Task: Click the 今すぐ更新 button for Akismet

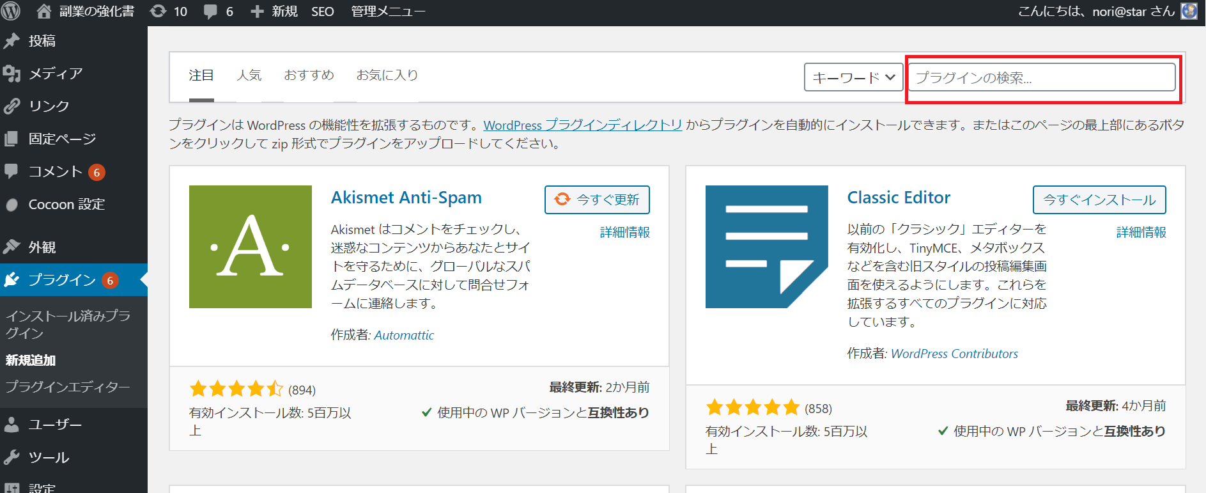Action: click(x=597, y=200)
